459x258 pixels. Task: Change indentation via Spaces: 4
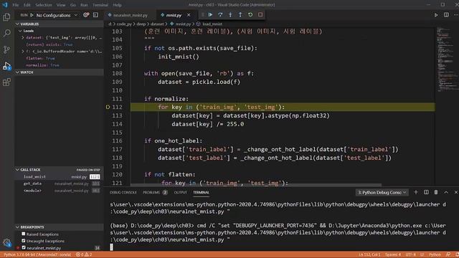pyautogui.click(x=393, y=255)
